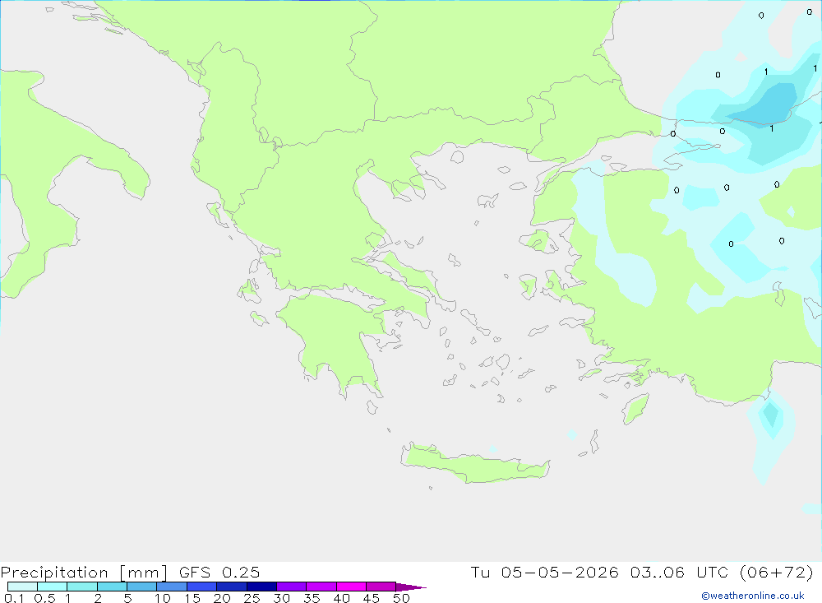Click the "Precipitation" title text
Screen dimensions: 822x603
click(x=54, y=573)
